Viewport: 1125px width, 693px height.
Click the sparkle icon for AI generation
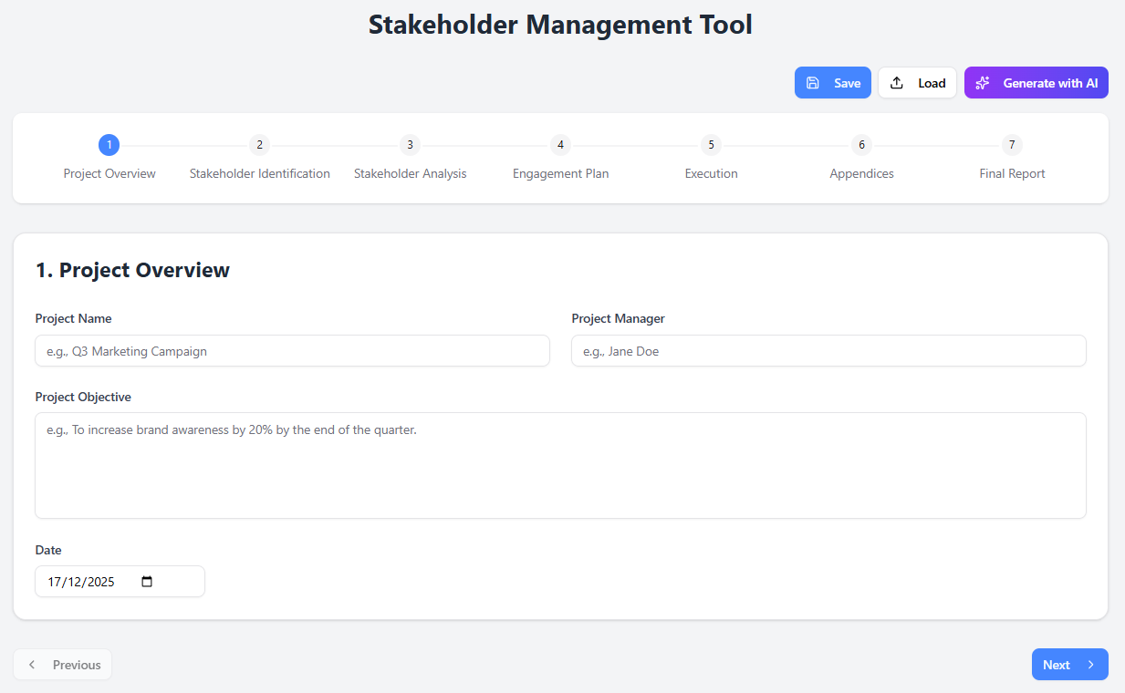[x=983, y=83]
